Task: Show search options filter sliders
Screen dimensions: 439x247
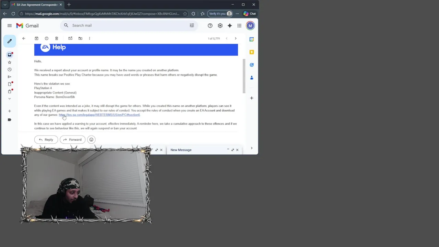Action: [x=192, y=25]
